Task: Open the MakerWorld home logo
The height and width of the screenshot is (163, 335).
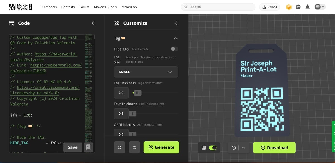Action: [20, 7]
